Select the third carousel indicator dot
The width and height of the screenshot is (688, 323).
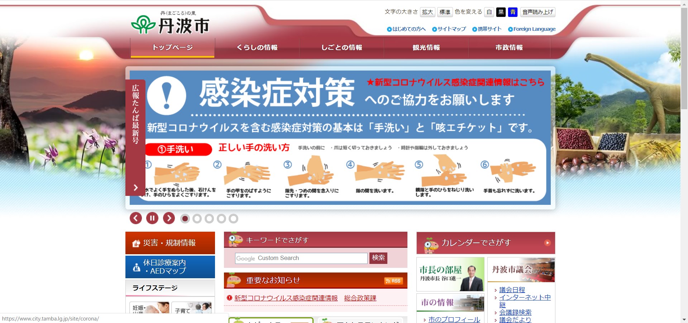point(210,219)
